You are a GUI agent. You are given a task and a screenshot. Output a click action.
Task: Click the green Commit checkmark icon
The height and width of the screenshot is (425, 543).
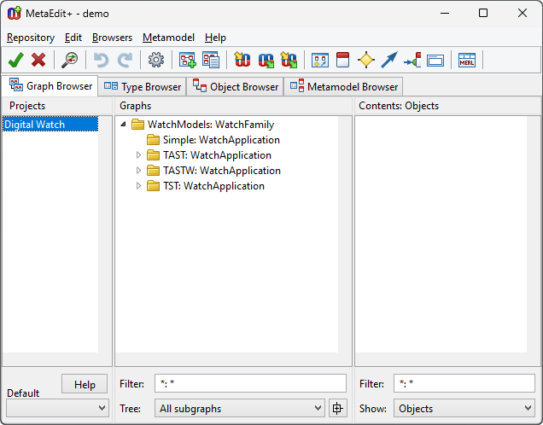(16, 60)
